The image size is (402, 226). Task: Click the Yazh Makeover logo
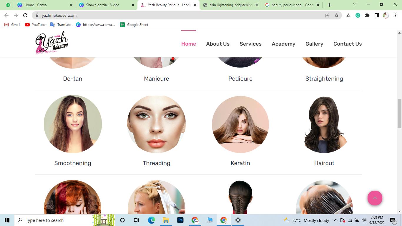(52, 43)
